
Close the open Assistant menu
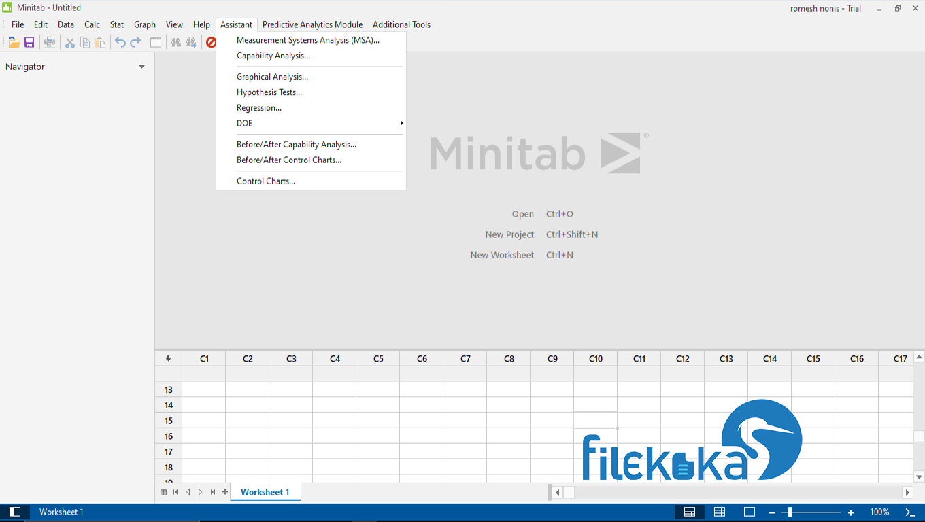point(236,24)
